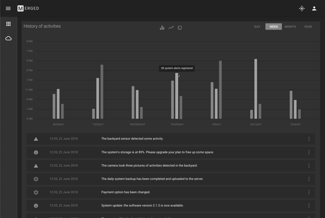Open options for backyard sensor activity entry
Viewport: 325px width, 218px height.
(309, 139)
